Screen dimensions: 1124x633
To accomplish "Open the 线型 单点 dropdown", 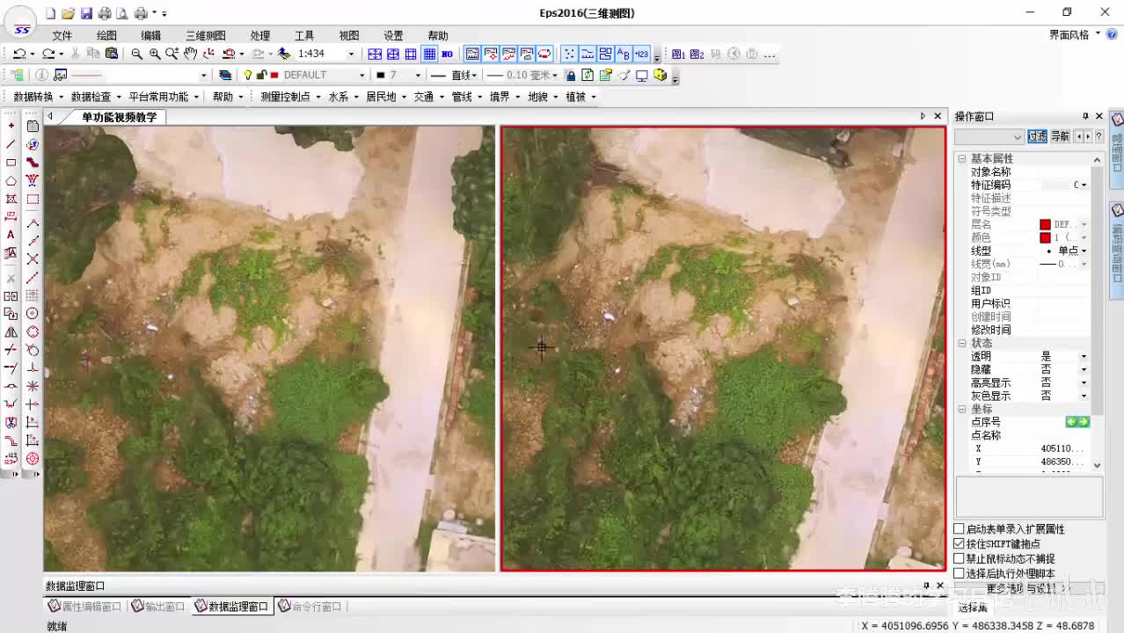I will (x=1084, y=251).
